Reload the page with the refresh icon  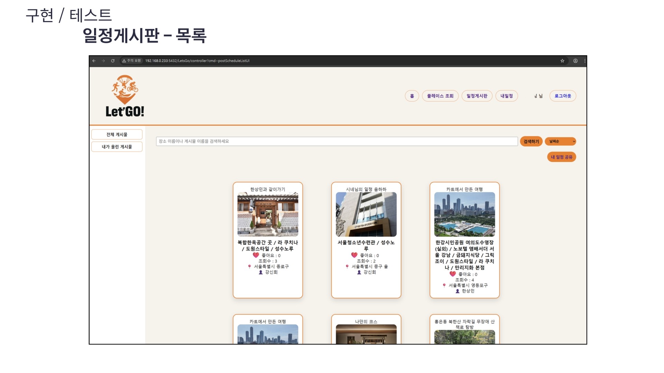click(x=113, y=61)
